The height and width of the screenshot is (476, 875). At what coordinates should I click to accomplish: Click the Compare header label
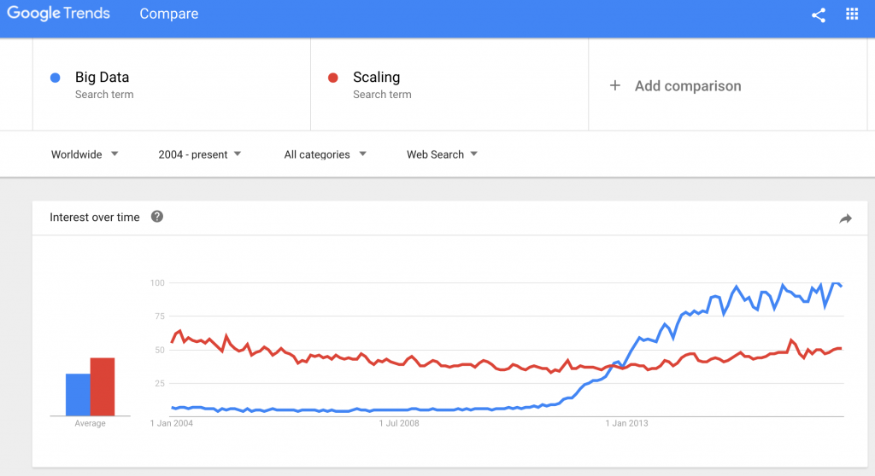point(168,14)
